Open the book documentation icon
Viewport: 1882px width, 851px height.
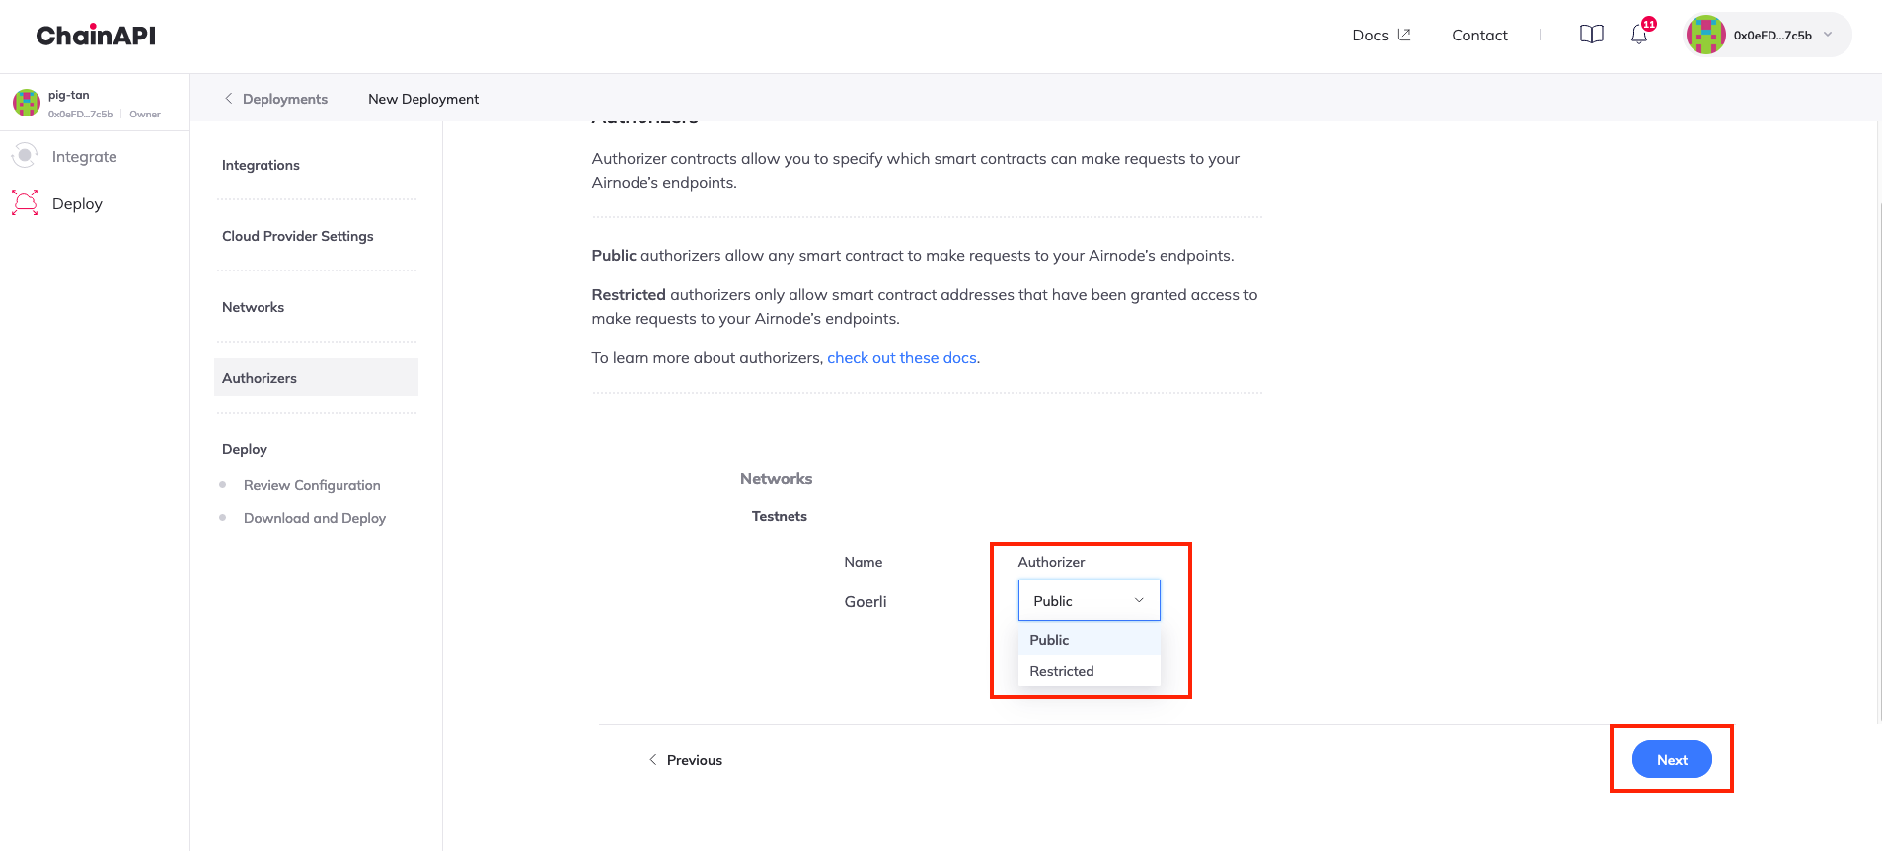pos(1591,35)
